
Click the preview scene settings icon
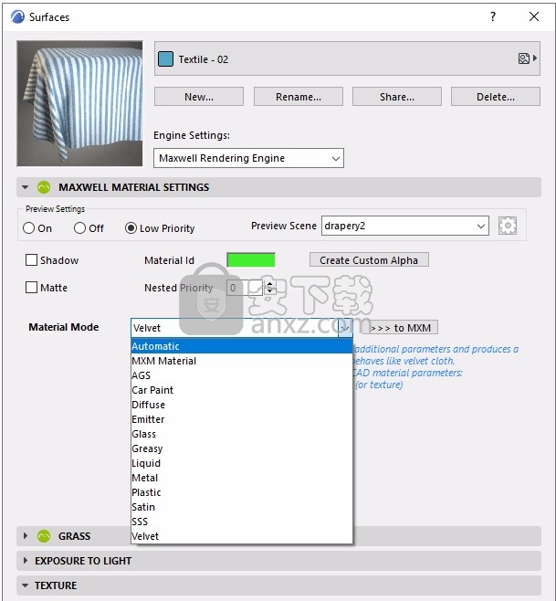click(x=508, y=226)
